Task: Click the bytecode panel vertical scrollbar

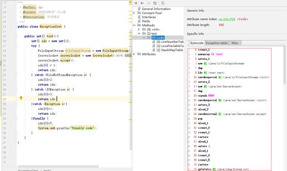Action: point(284,65)
